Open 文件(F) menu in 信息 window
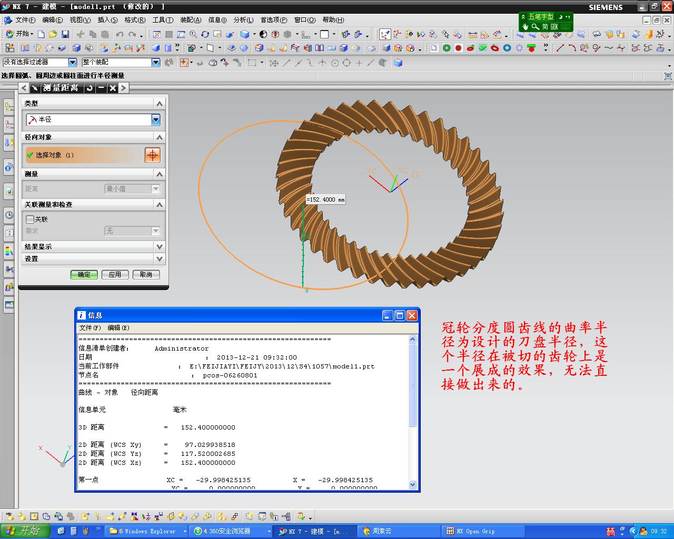This screenshot has height=539, width=674. 90,328
